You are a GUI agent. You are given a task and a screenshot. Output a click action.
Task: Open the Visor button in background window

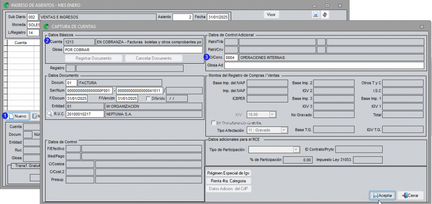[x=271, y=15]
